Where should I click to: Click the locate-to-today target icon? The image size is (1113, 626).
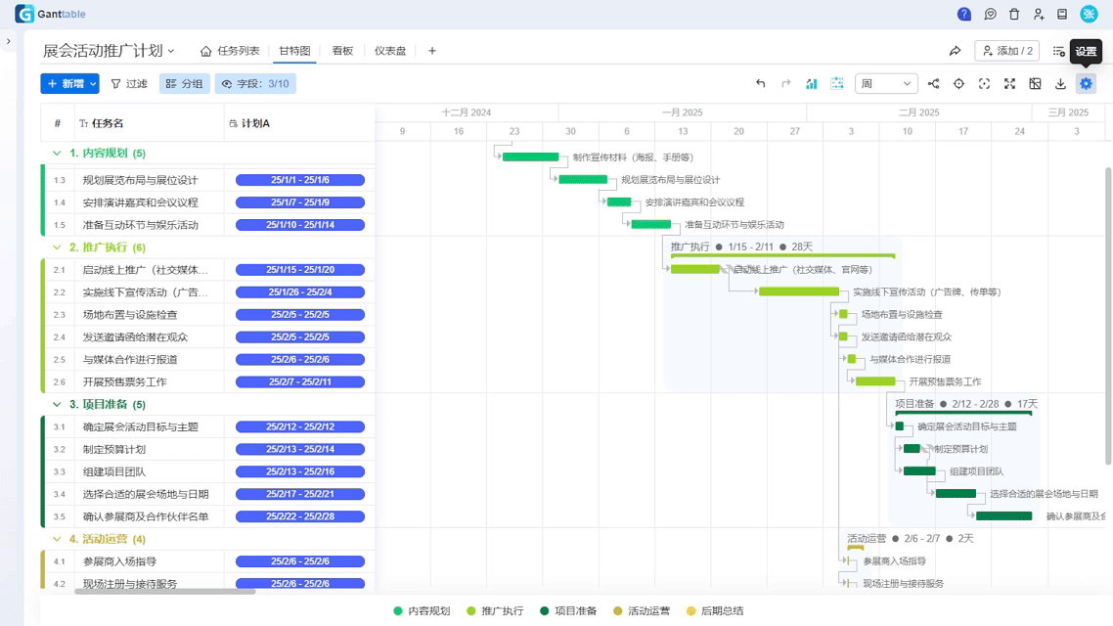958,83
